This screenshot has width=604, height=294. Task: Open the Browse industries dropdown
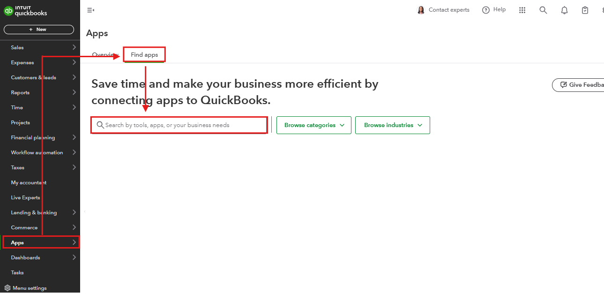point(392,125)
